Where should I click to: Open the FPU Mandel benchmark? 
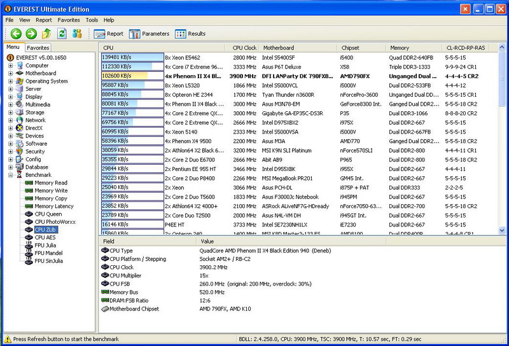pos(48,253)
